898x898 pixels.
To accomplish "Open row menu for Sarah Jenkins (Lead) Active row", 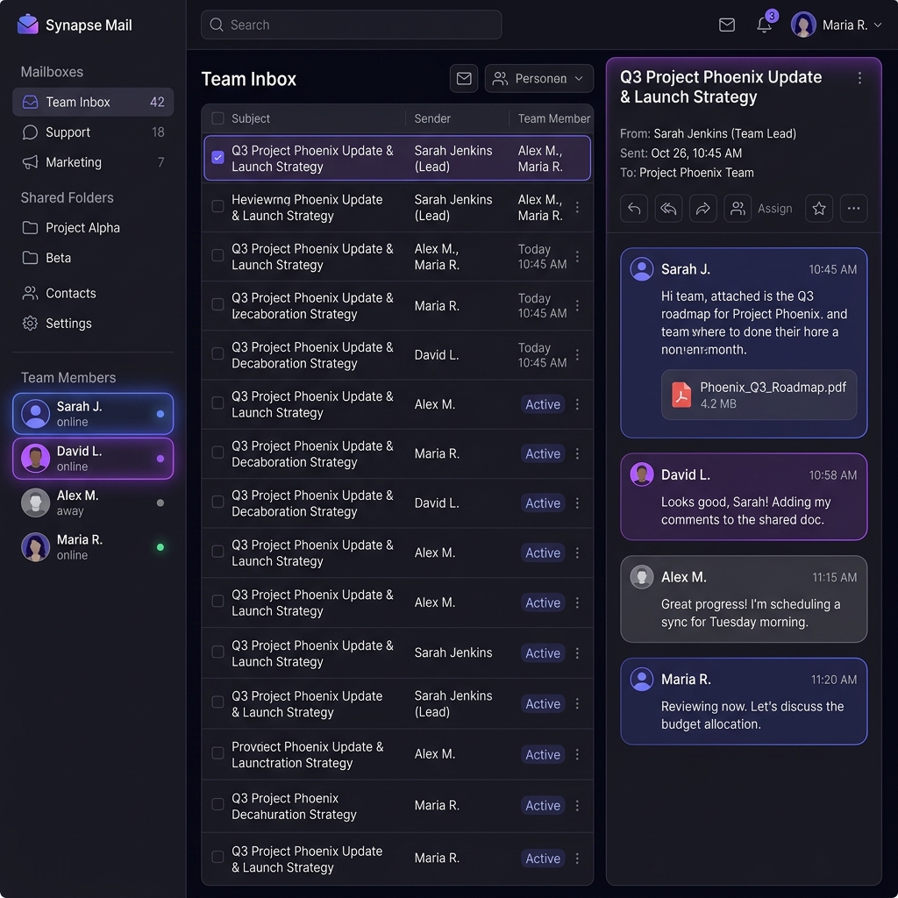I will tap(577, 703).
